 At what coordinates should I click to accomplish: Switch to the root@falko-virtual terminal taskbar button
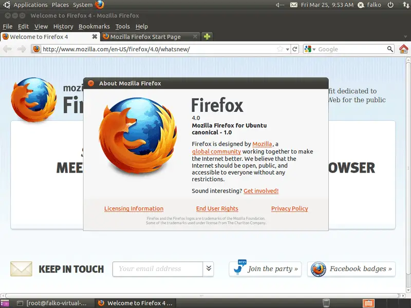click(52, 303)
